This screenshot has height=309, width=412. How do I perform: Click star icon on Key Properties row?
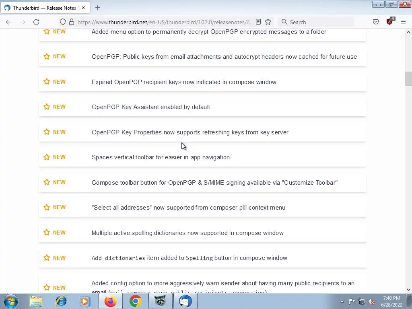click(x=47, y=132)
